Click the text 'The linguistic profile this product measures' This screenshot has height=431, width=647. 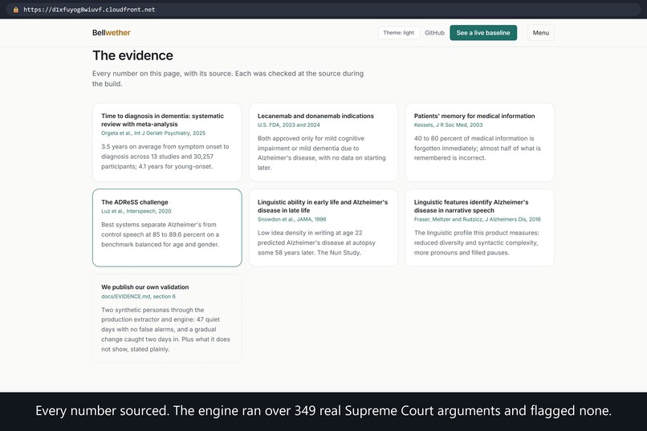point(476,233)
